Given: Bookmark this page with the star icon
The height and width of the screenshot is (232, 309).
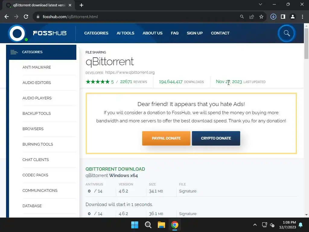Looking at the screenshot, I should point(261,17).
